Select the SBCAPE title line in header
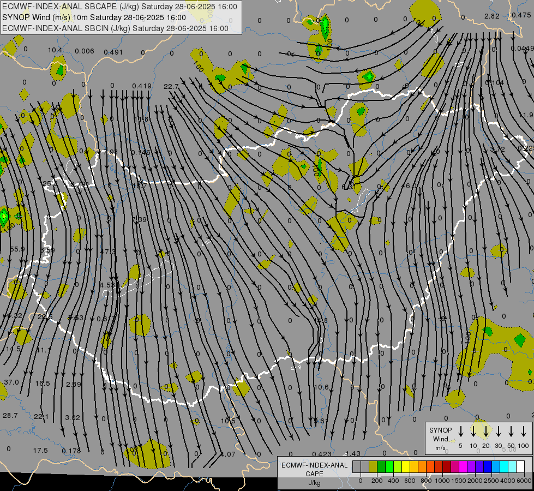 click(119, 7)
